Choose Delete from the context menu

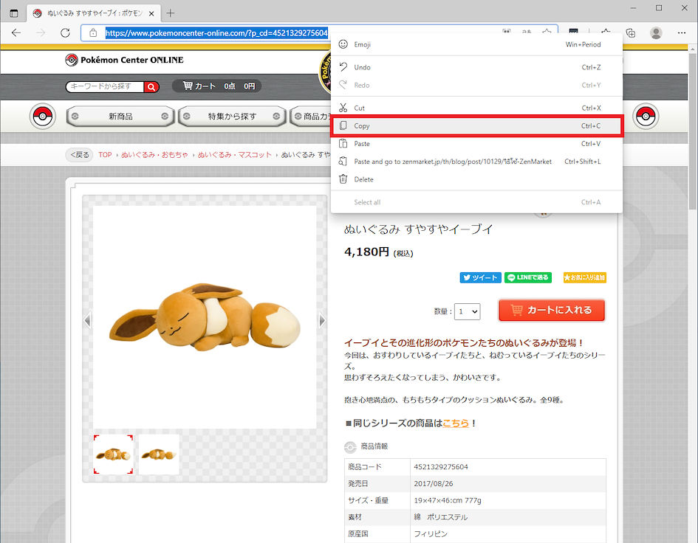(x=476, y=179)
